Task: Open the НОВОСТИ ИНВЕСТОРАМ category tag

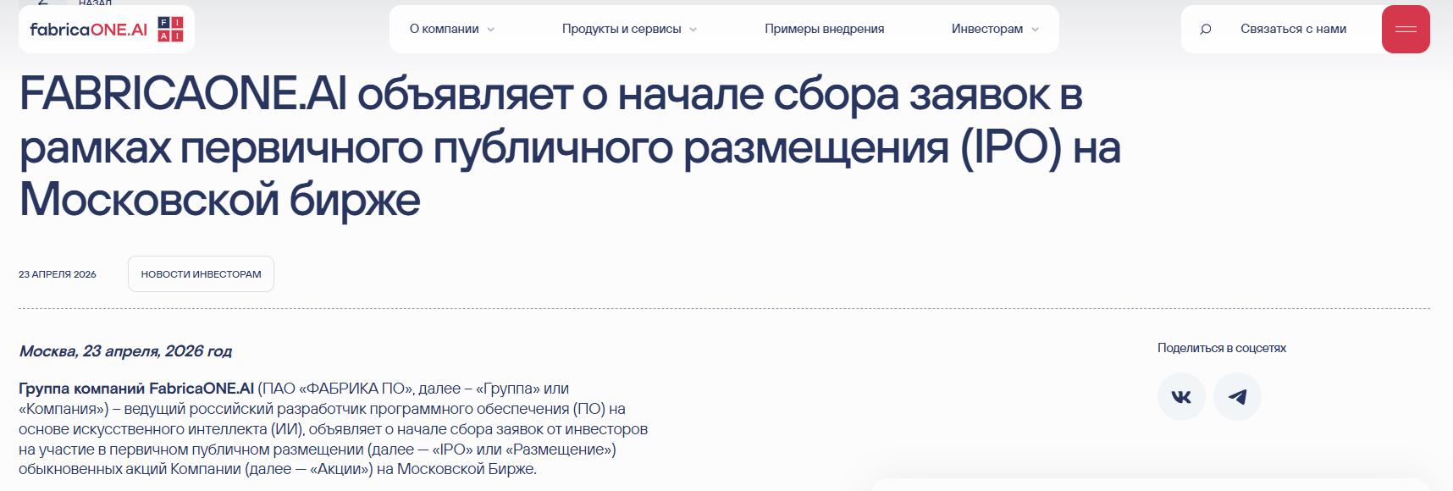Action: pos(201,274)
